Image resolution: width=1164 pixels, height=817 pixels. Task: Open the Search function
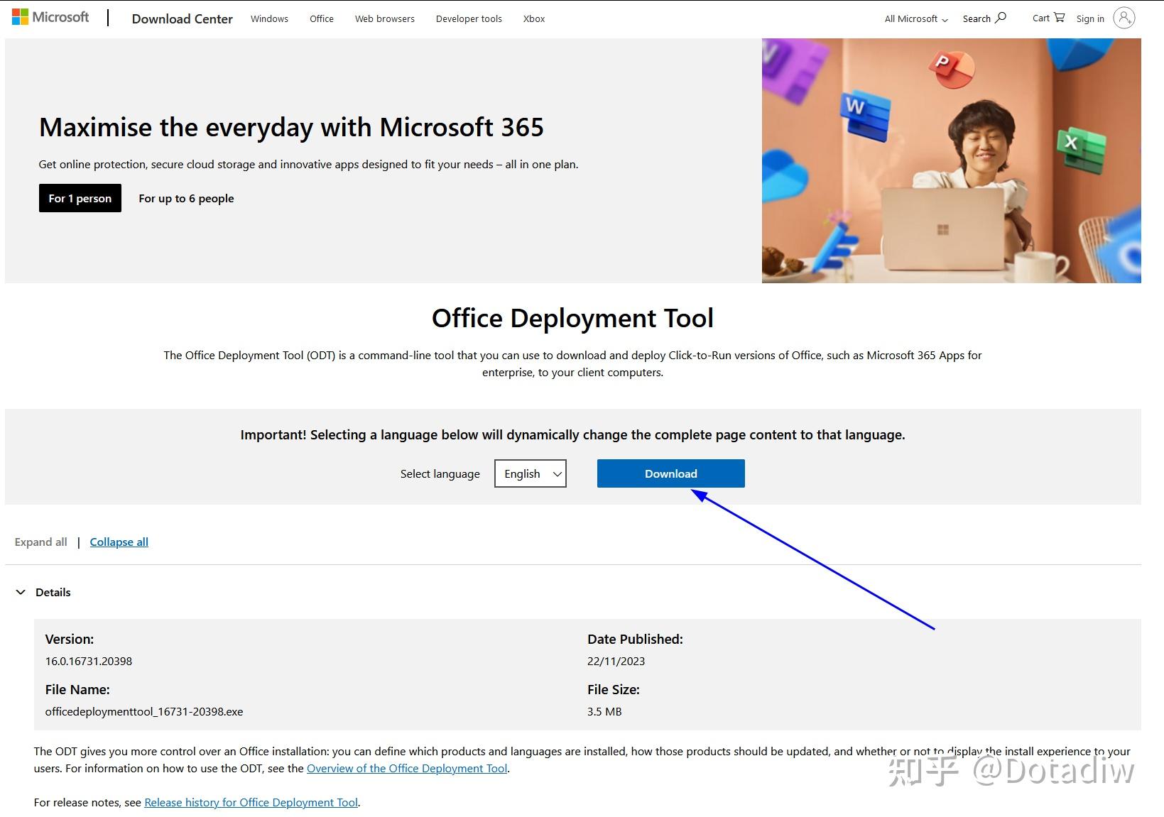point(983,18)
